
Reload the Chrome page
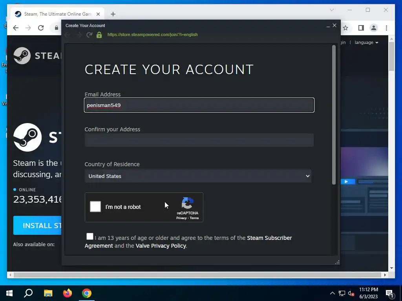pos(41,28)
